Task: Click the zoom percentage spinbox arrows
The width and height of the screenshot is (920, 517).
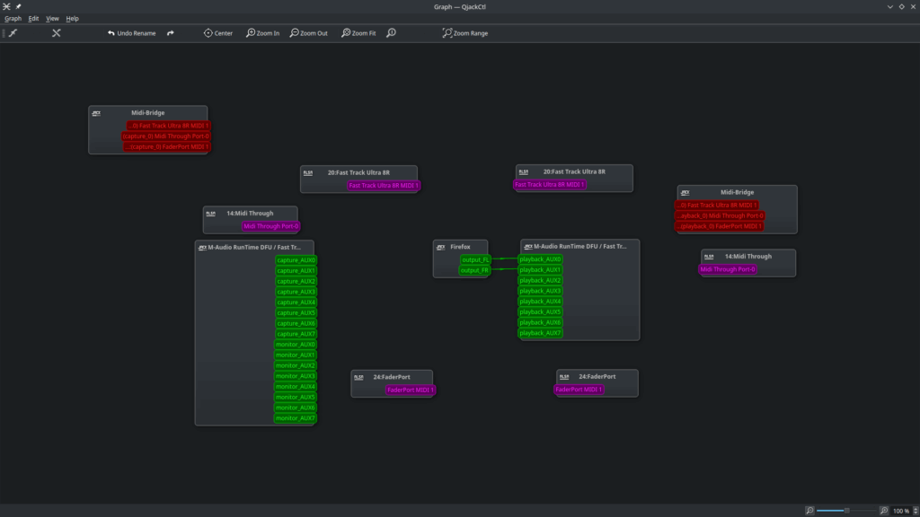Action: [x=914, y=510]
